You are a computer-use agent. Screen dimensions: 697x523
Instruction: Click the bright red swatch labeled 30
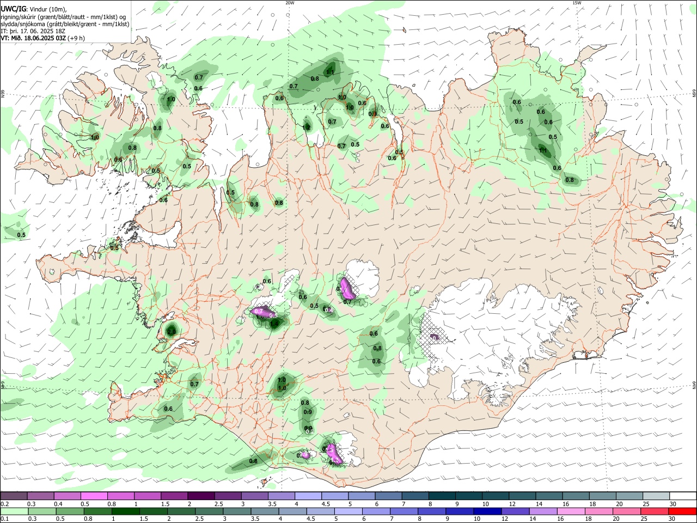(x=683, y=512)
